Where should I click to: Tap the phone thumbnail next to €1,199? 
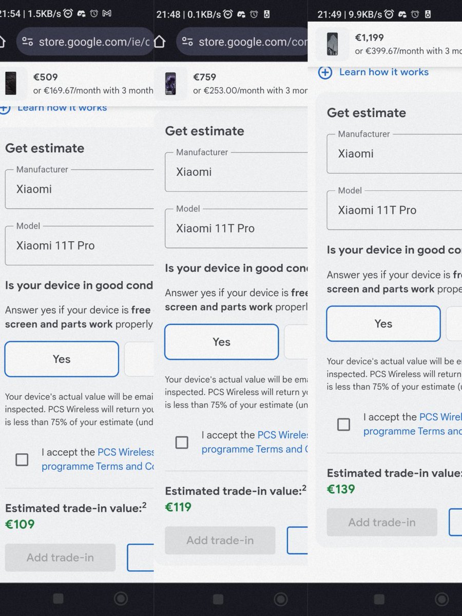coord(332,44)
